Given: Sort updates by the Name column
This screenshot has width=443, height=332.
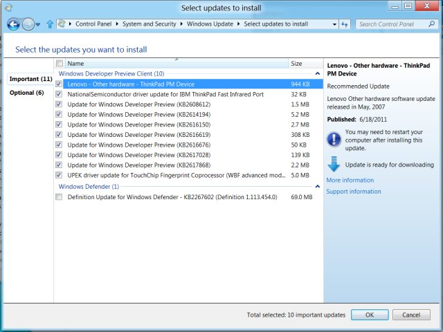Looking at the screenshot, I should [x=177, y=63].
